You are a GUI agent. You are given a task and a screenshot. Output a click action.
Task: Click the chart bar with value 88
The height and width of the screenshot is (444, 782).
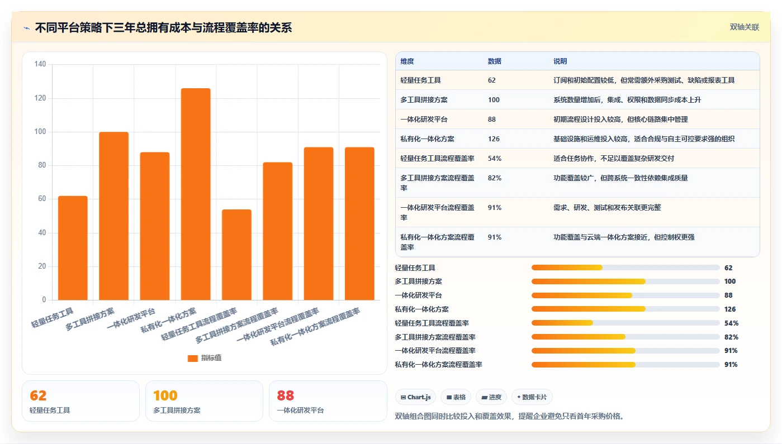click(155, 226)
